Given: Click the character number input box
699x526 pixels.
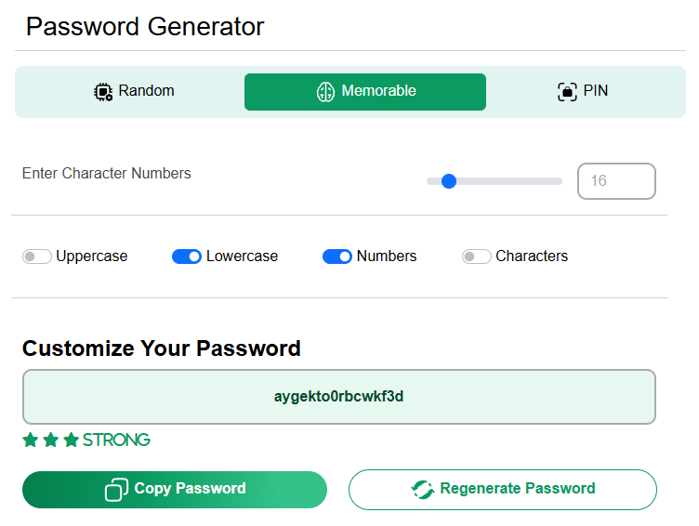Looking at the screenshot, I should coord(616,181).
